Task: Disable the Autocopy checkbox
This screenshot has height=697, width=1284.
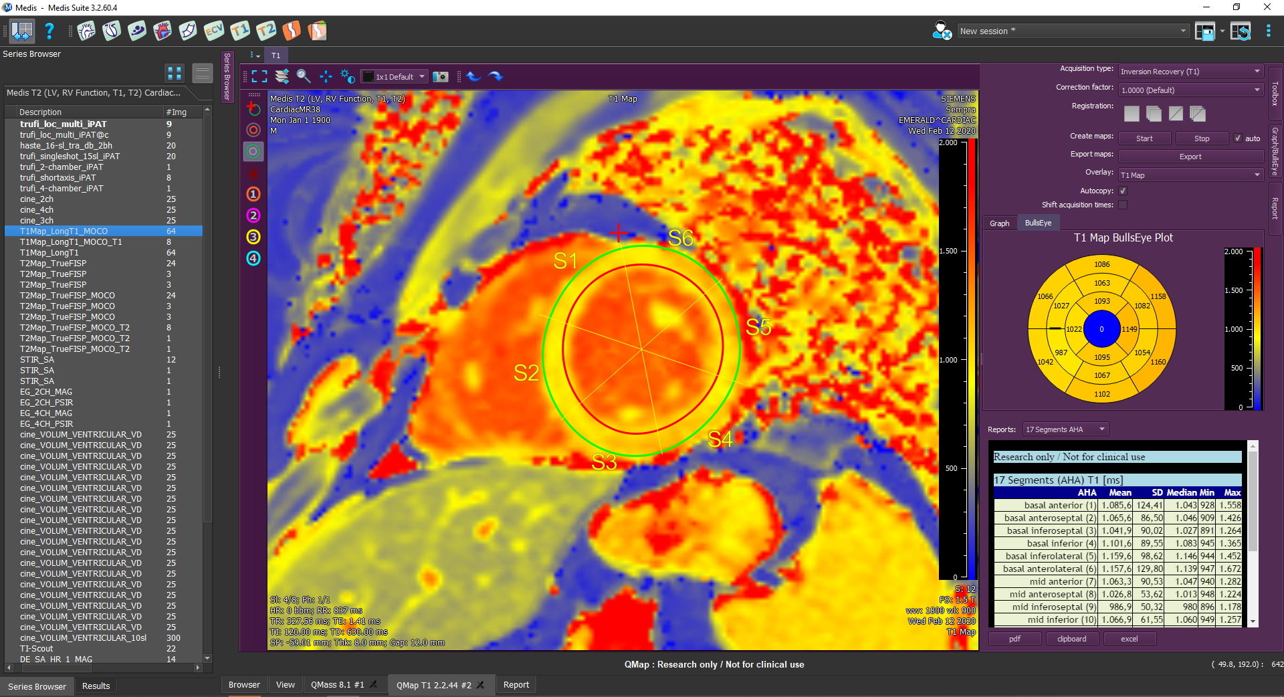Action: pyautogui.click(x=1123, y=191)
